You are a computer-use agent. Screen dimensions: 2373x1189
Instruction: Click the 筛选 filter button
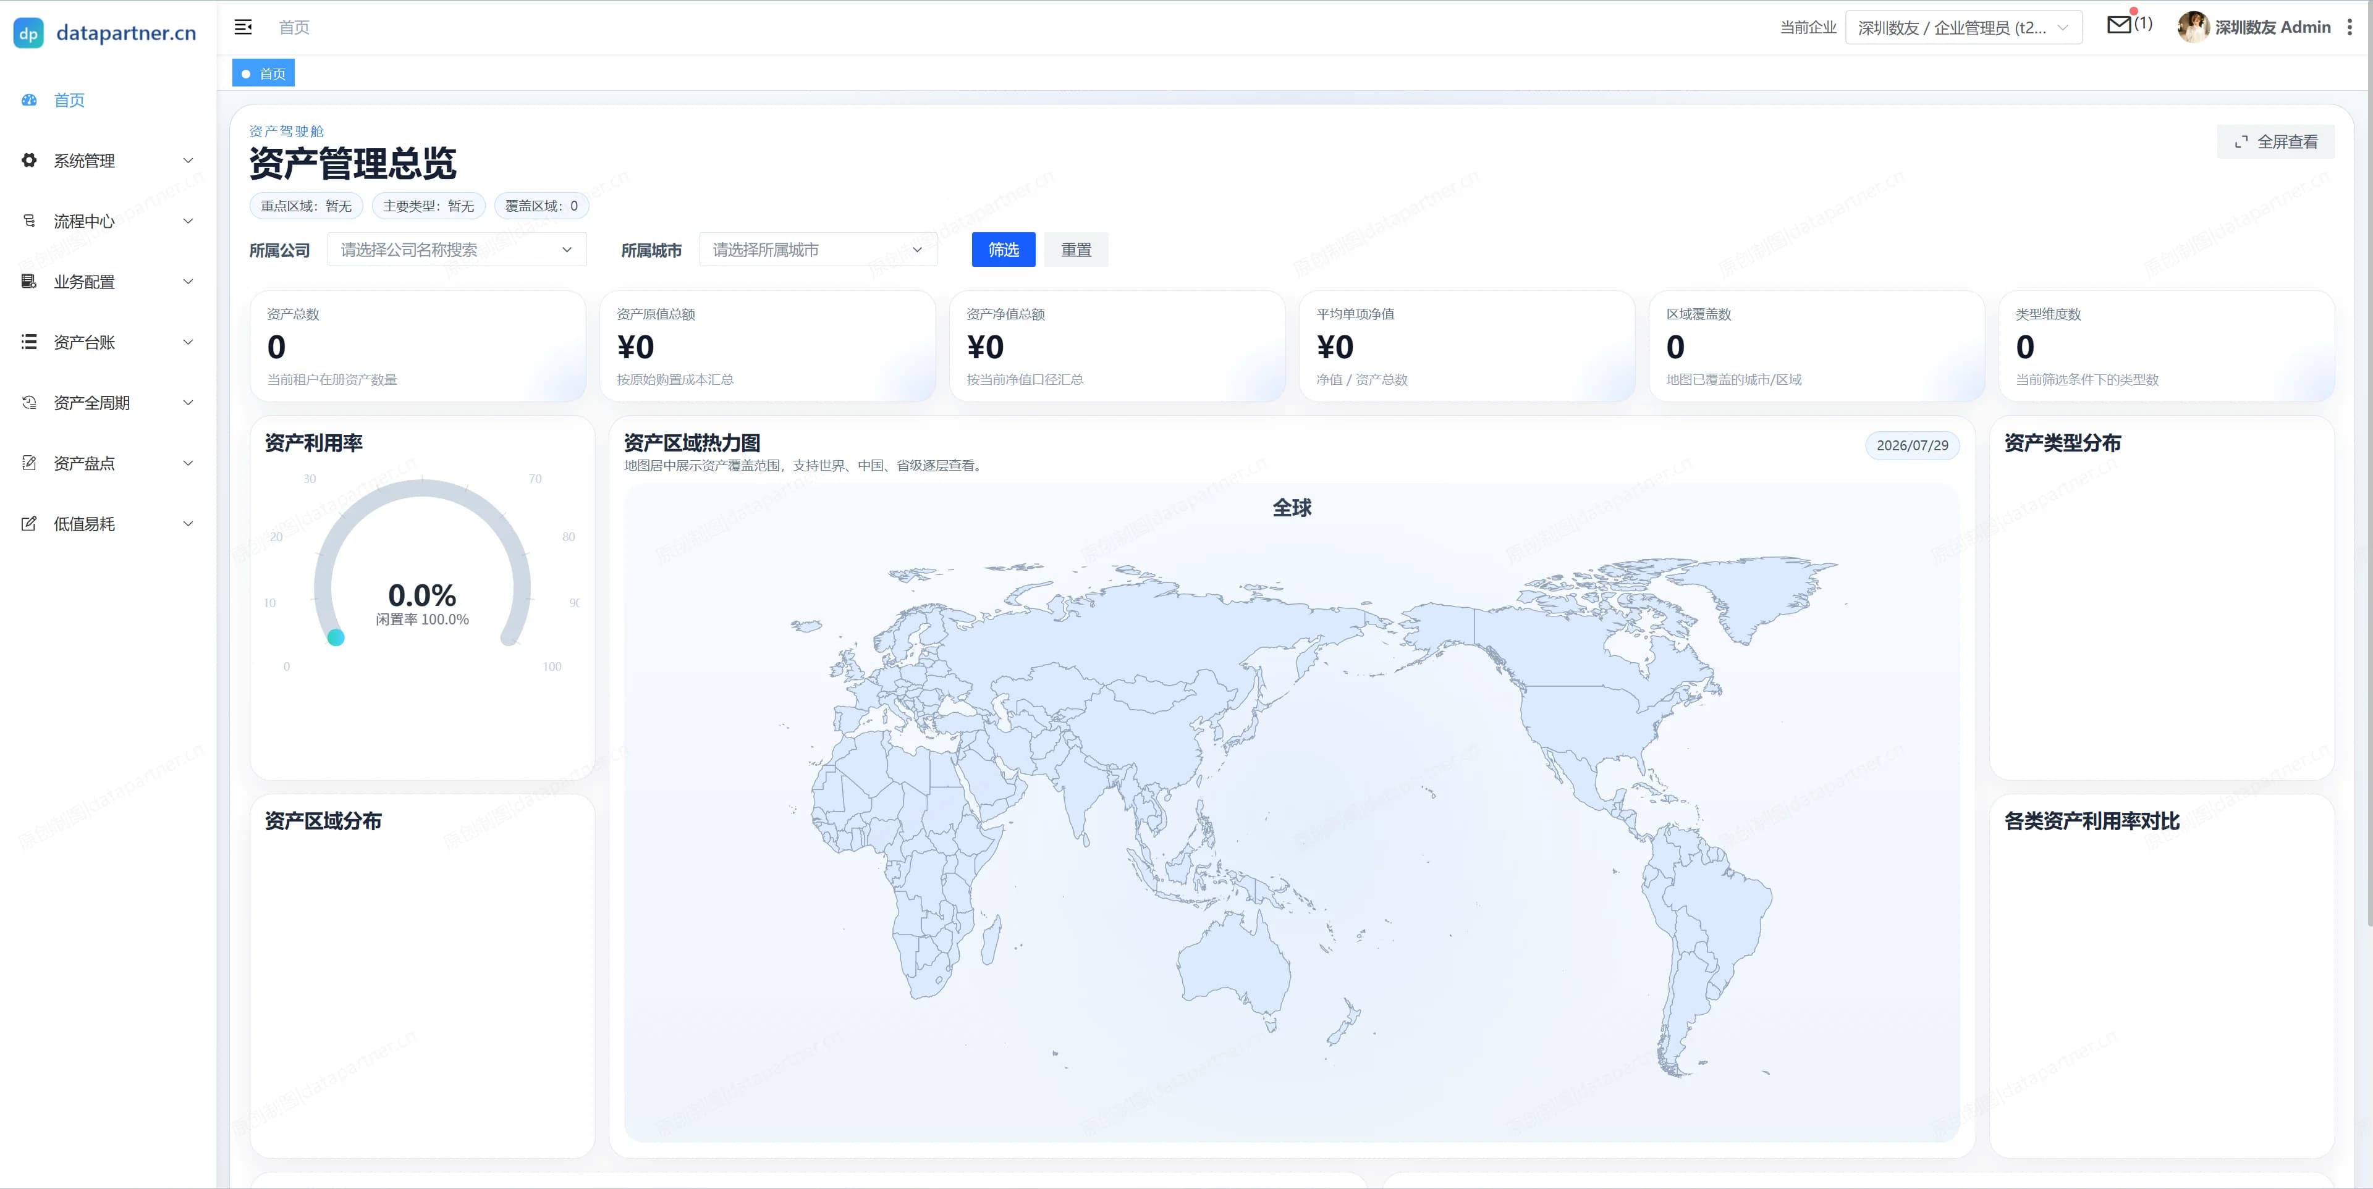pos(1003,250)
